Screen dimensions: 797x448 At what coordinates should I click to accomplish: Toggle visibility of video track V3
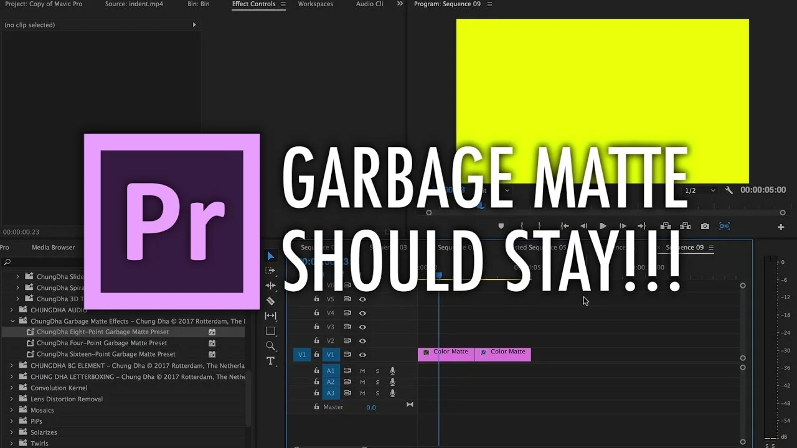click(x=363, y=327)
